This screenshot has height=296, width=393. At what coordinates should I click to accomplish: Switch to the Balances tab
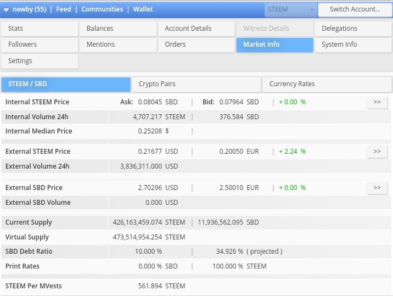tap(119, 29)
